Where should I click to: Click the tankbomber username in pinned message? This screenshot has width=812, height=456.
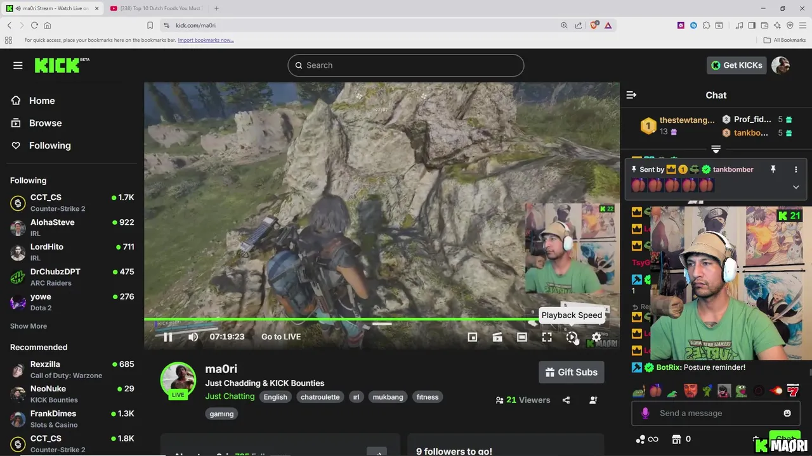point(733,170)
